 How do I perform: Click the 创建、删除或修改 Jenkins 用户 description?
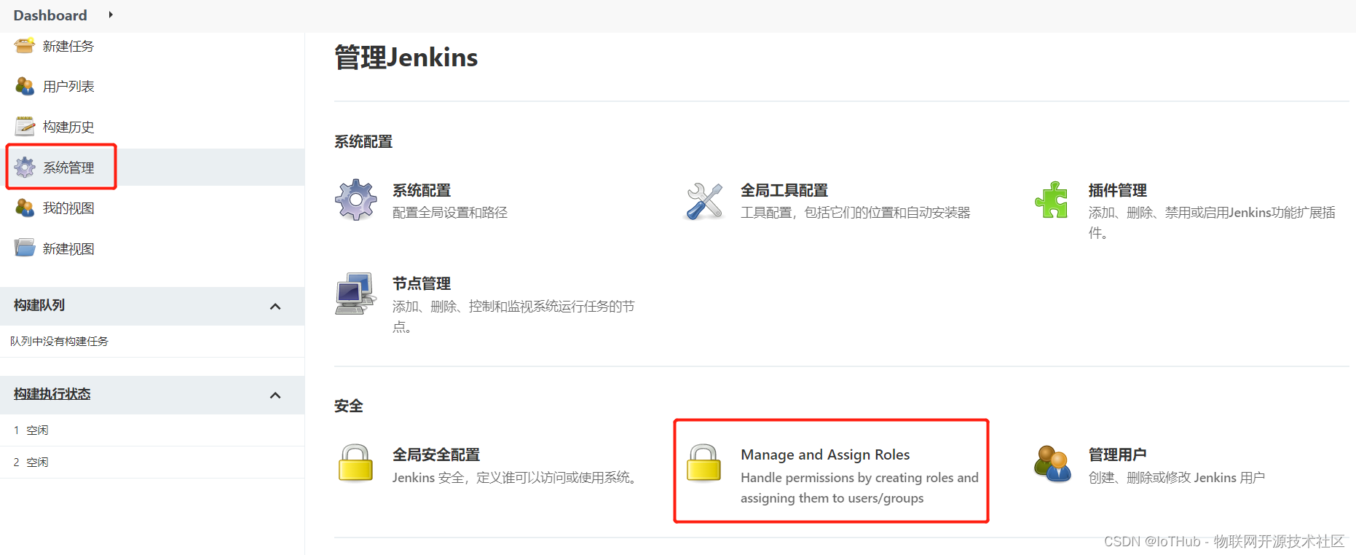point(1177,478)
